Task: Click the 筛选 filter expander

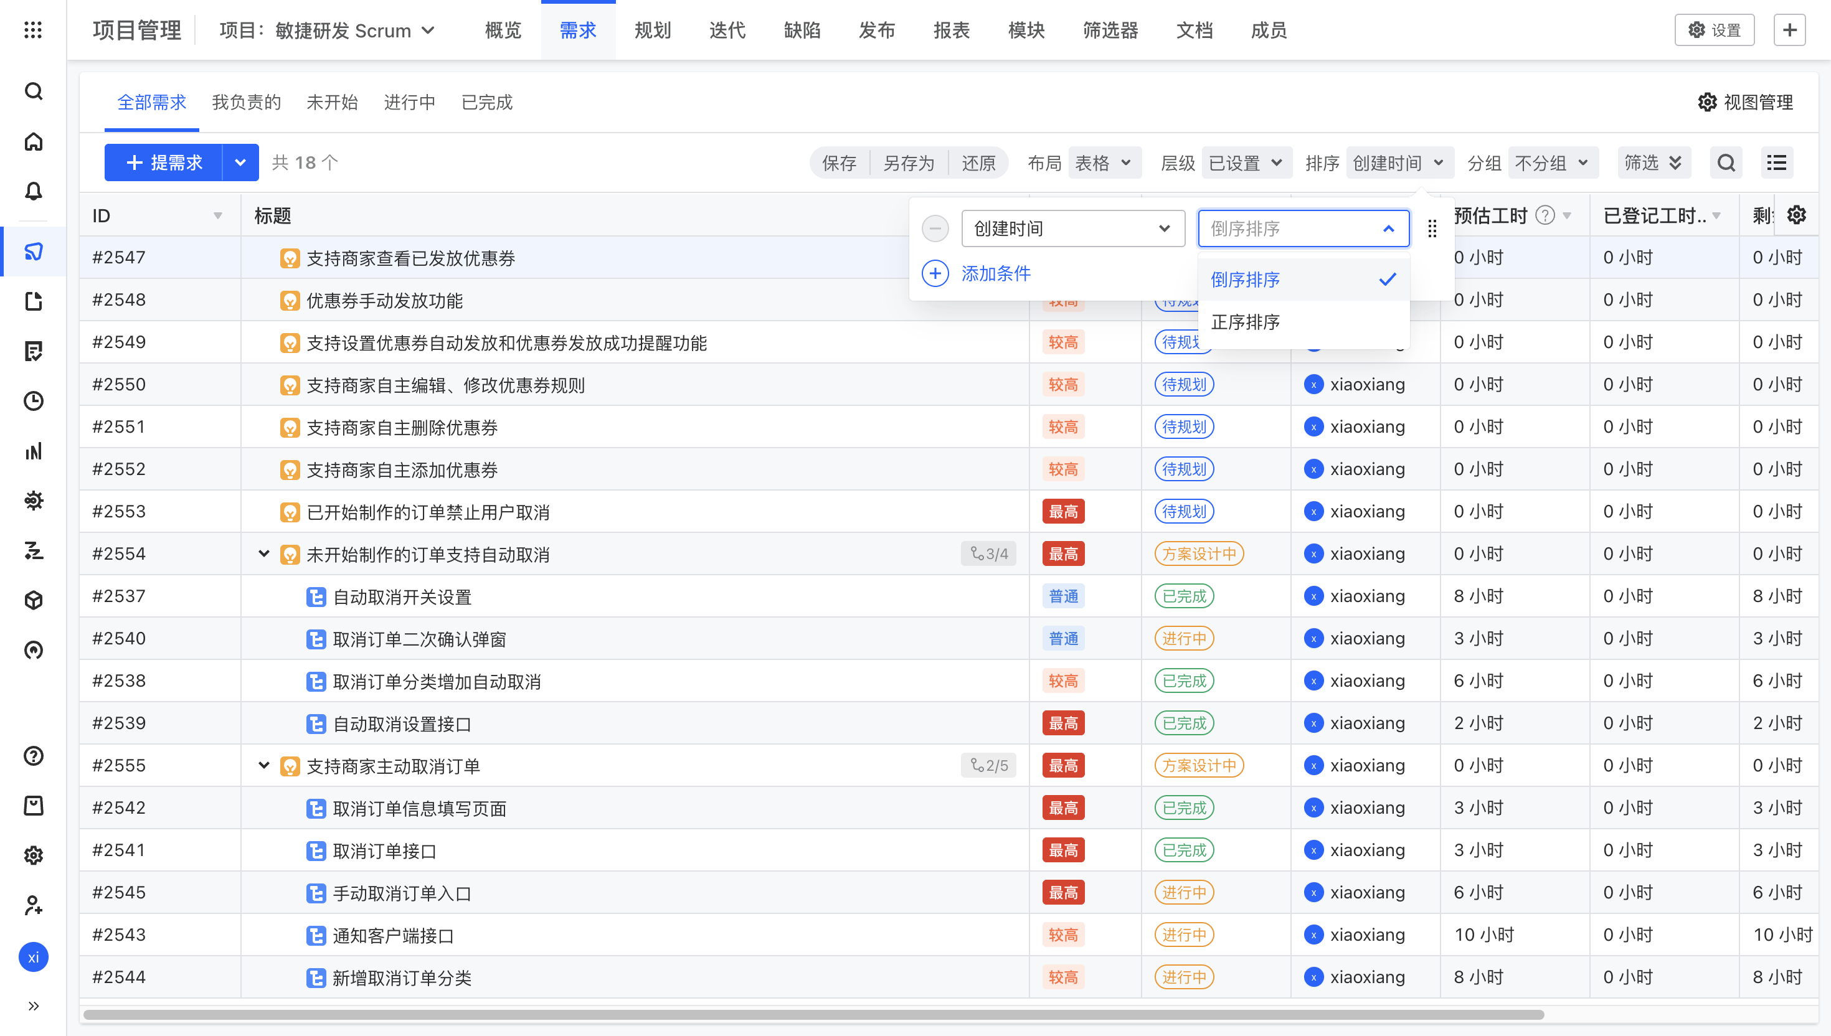Action: click(x=1652, y=163)
